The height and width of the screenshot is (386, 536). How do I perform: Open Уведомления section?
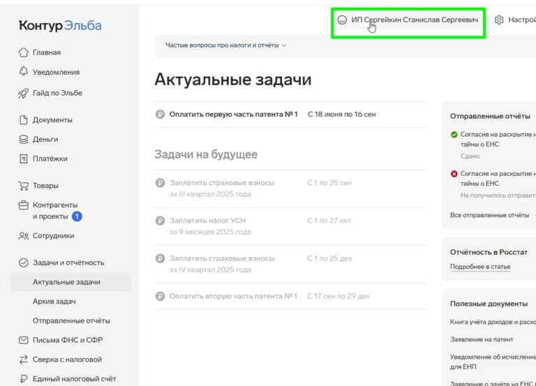click(x=56, y=72)
